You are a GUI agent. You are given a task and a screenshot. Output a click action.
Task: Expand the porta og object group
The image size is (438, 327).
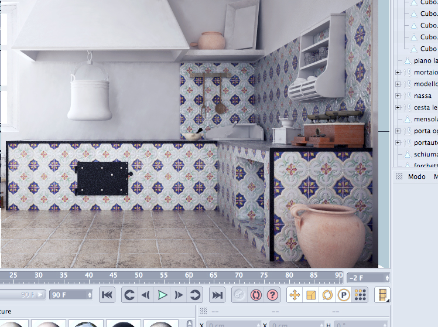point(398,131)
